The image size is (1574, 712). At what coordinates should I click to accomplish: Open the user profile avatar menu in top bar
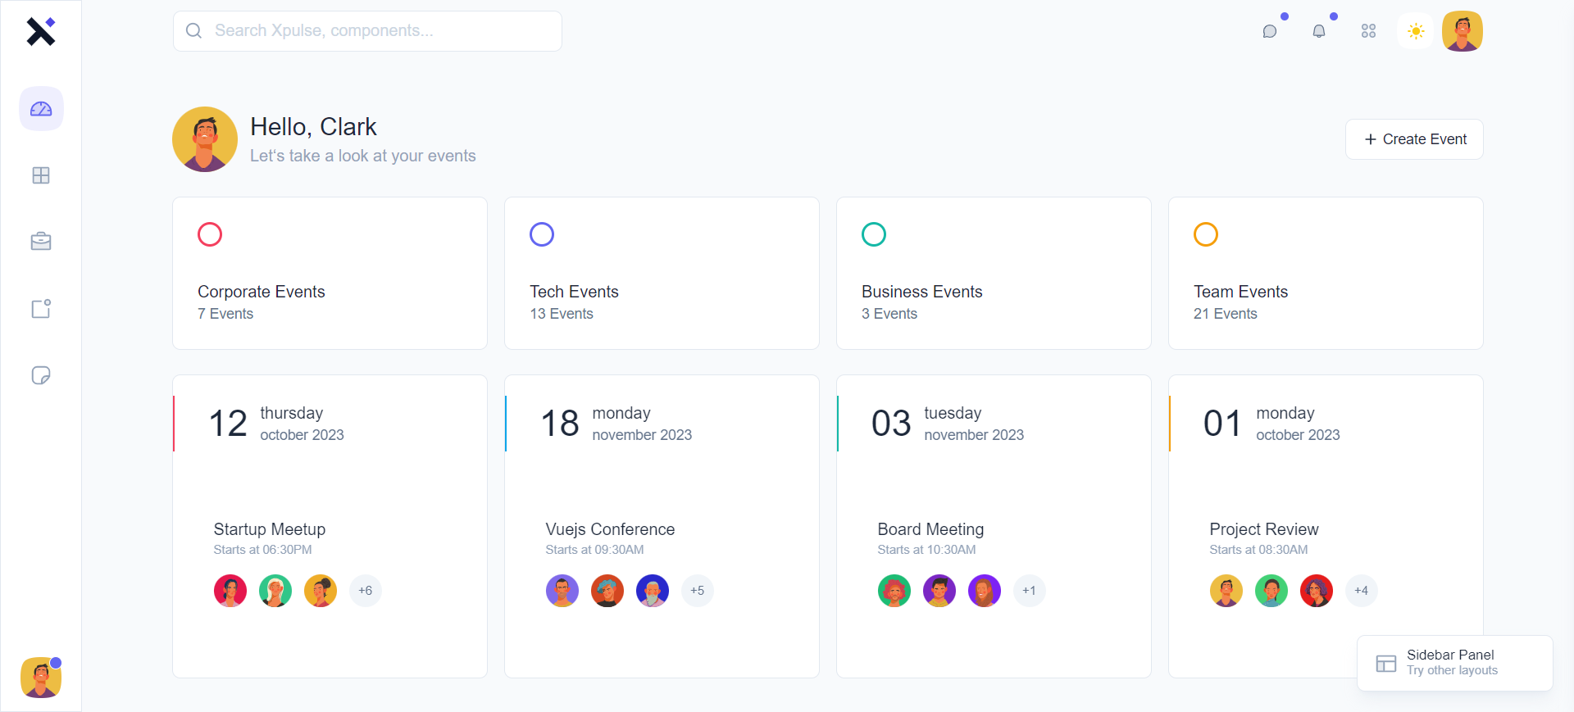pyautogui.click(x=1463, y=31)
